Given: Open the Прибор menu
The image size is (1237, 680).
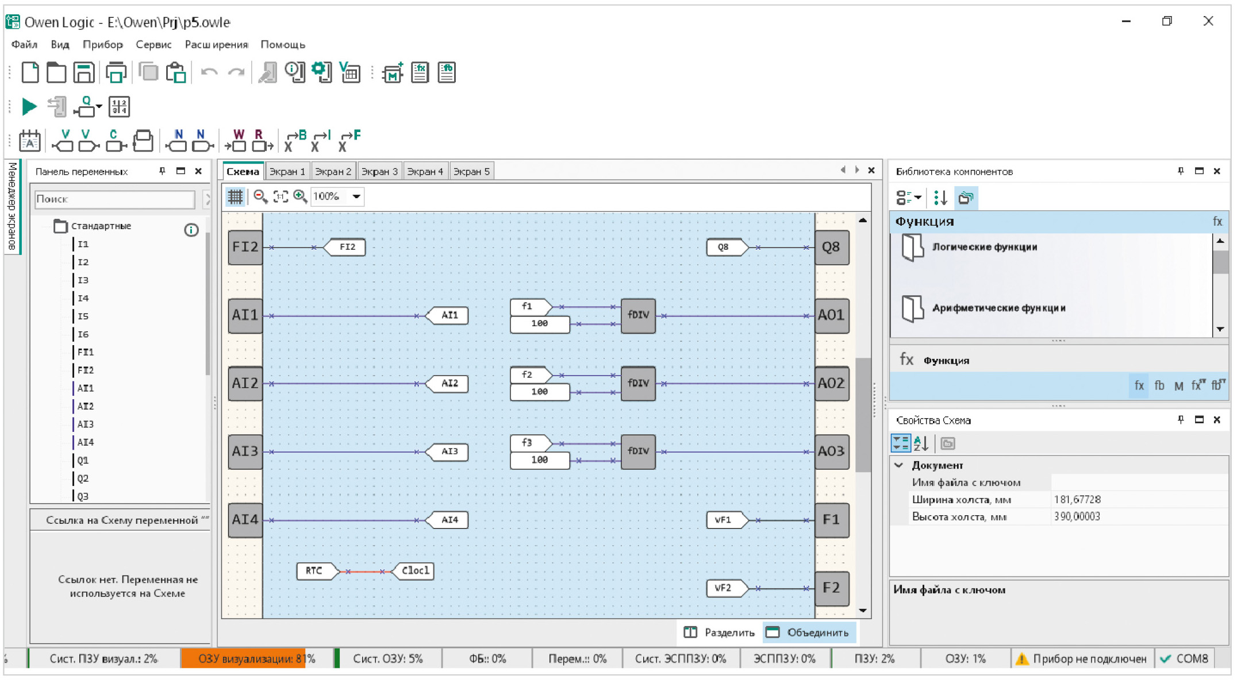Looking at the screenshot, I should [102, 44].
